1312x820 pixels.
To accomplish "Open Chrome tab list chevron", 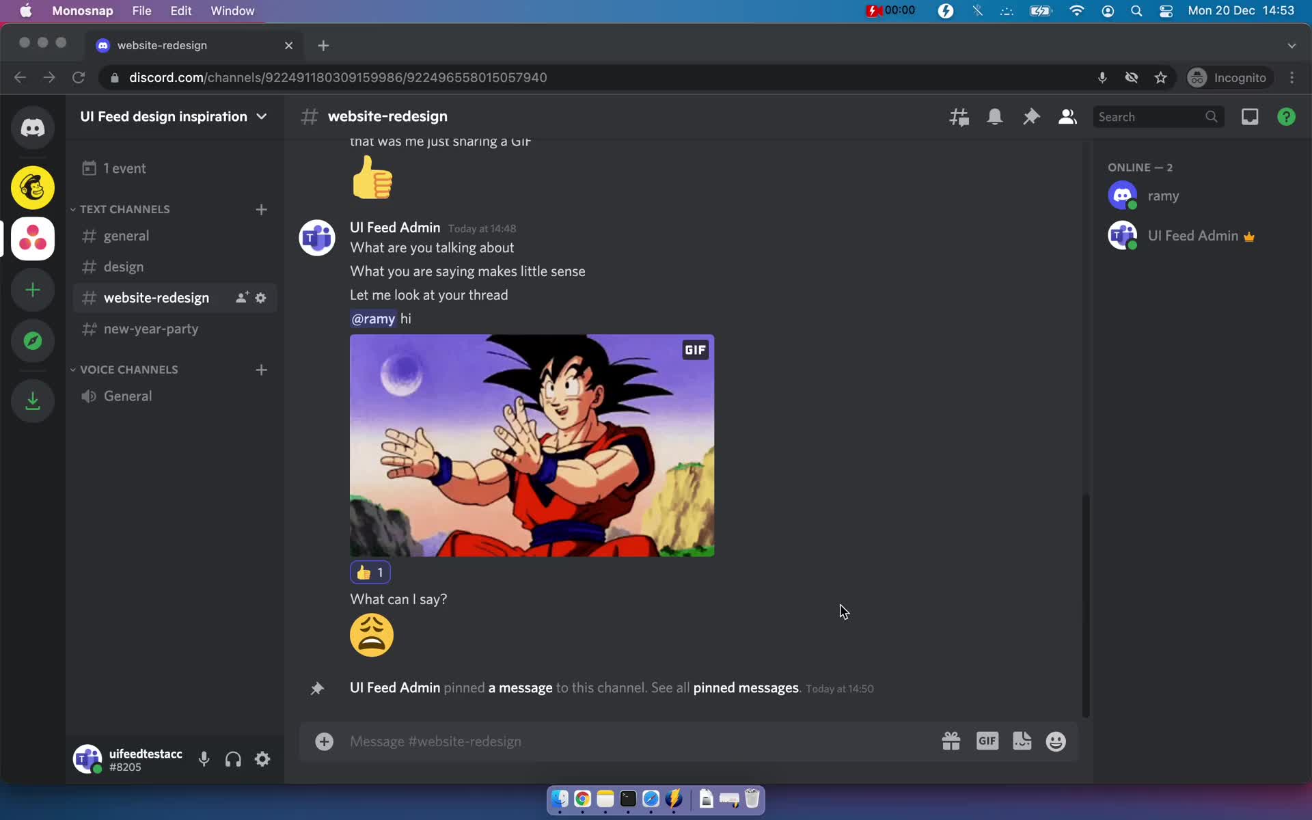I will click(x=1291, y=46).
